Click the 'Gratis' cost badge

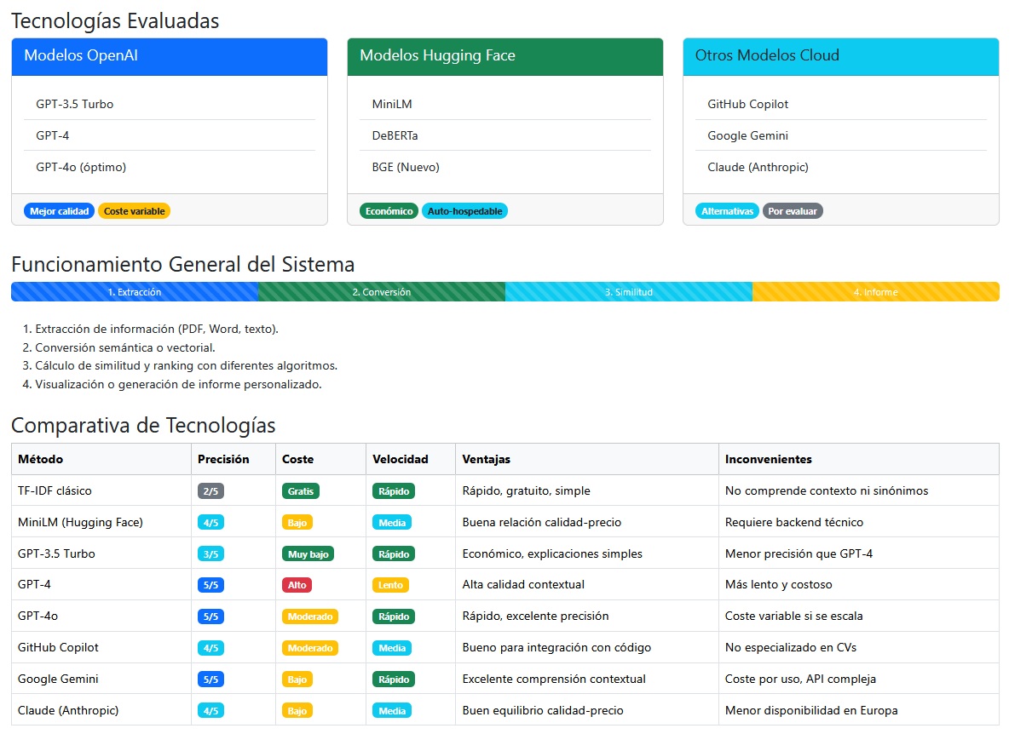[301, 491]
